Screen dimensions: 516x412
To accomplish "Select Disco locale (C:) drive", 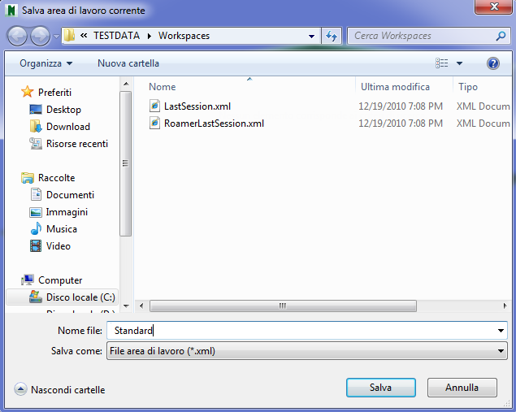I will click(x=80, y=297).
